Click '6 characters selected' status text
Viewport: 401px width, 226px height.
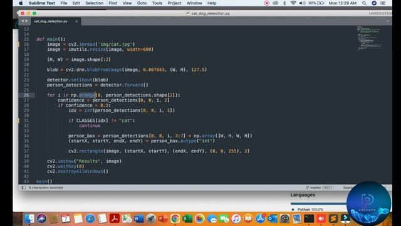[x=46, y=188]
